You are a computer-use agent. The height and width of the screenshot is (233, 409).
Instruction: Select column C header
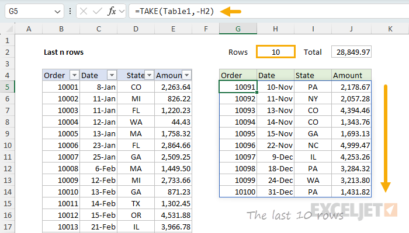(99, 29)
